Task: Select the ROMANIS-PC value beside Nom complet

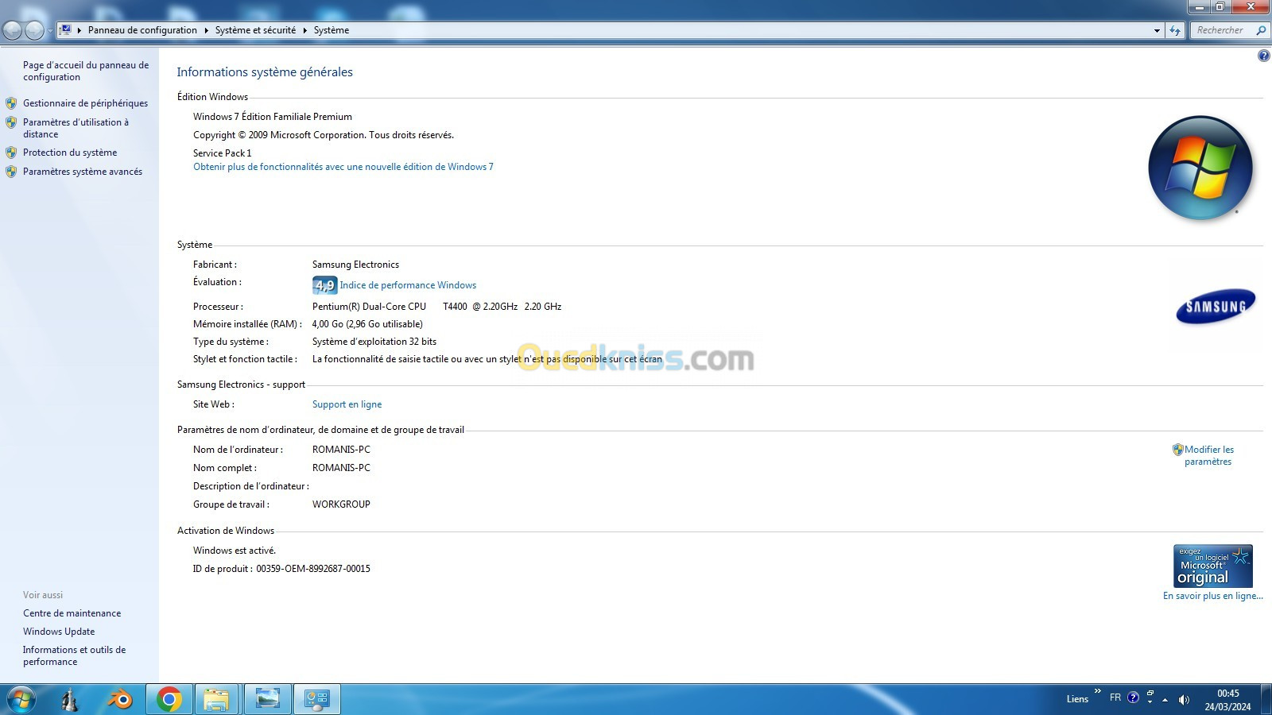Action: [x=341, y=468]
